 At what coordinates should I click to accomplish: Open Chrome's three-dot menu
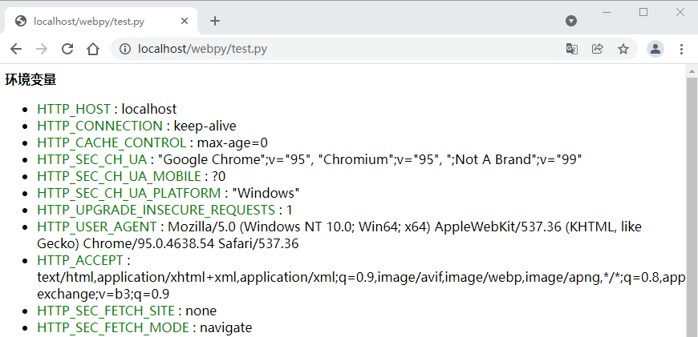681,49
